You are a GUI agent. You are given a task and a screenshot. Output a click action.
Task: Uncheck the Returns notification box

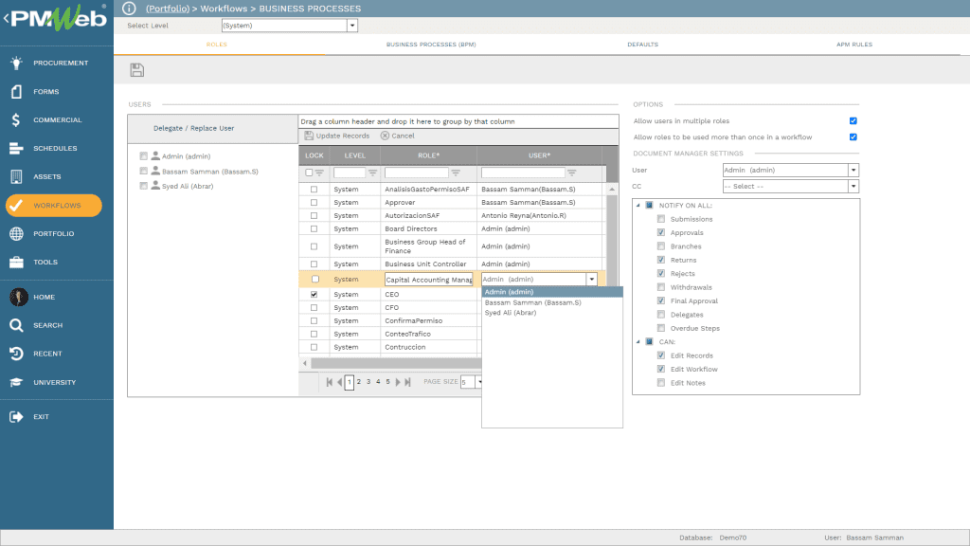point(661,260)
